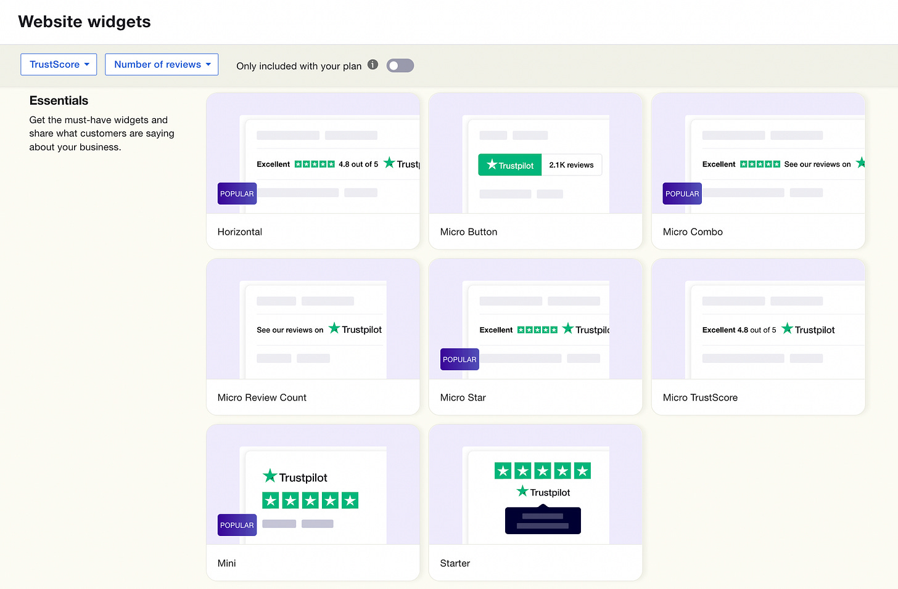Click 'See our reviews on' in Micro Combo preview
Viewport: 898px width, 589px height.
pos(817,165)
